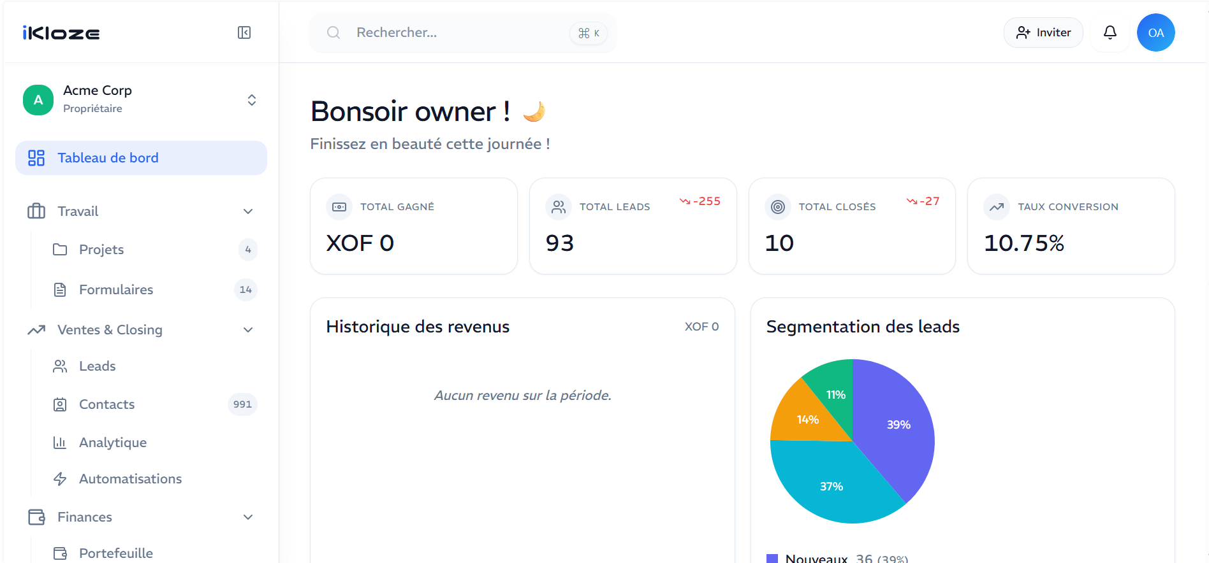Collapse the Ventes & Closing chevron
The image size is (1209, 563).
[248, 330]
